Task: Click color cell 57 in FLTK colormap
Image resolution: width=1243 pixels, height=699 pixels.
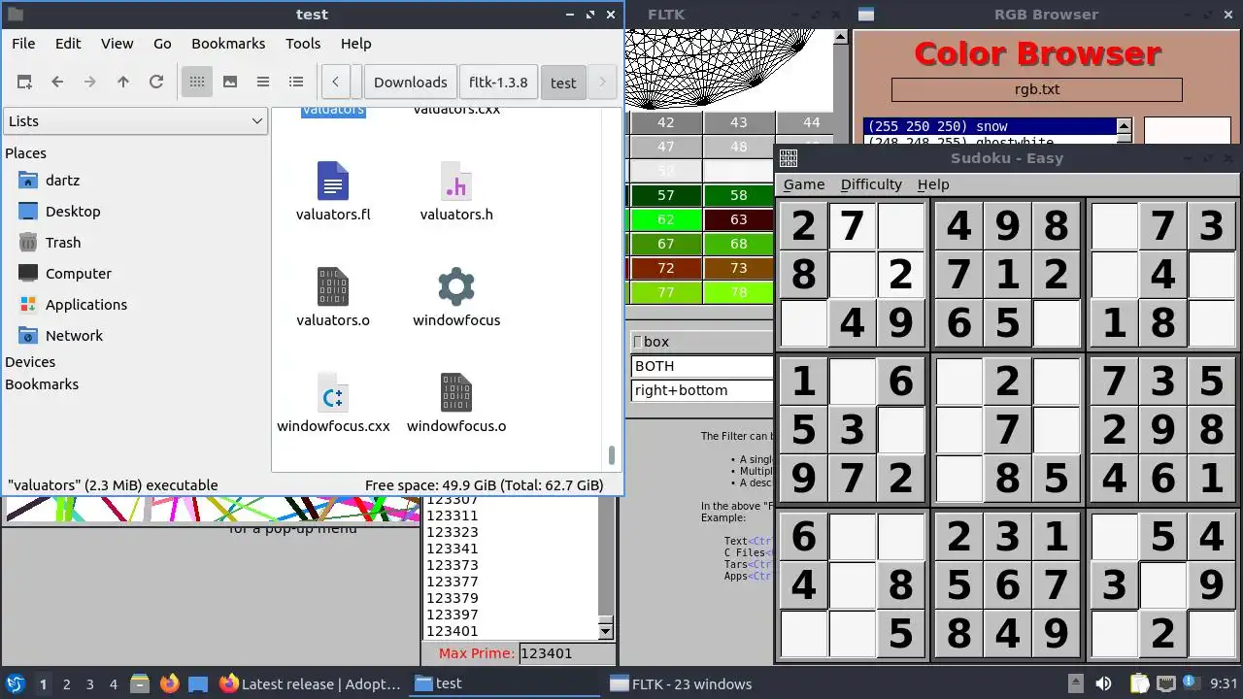Action: pos(666,195)
